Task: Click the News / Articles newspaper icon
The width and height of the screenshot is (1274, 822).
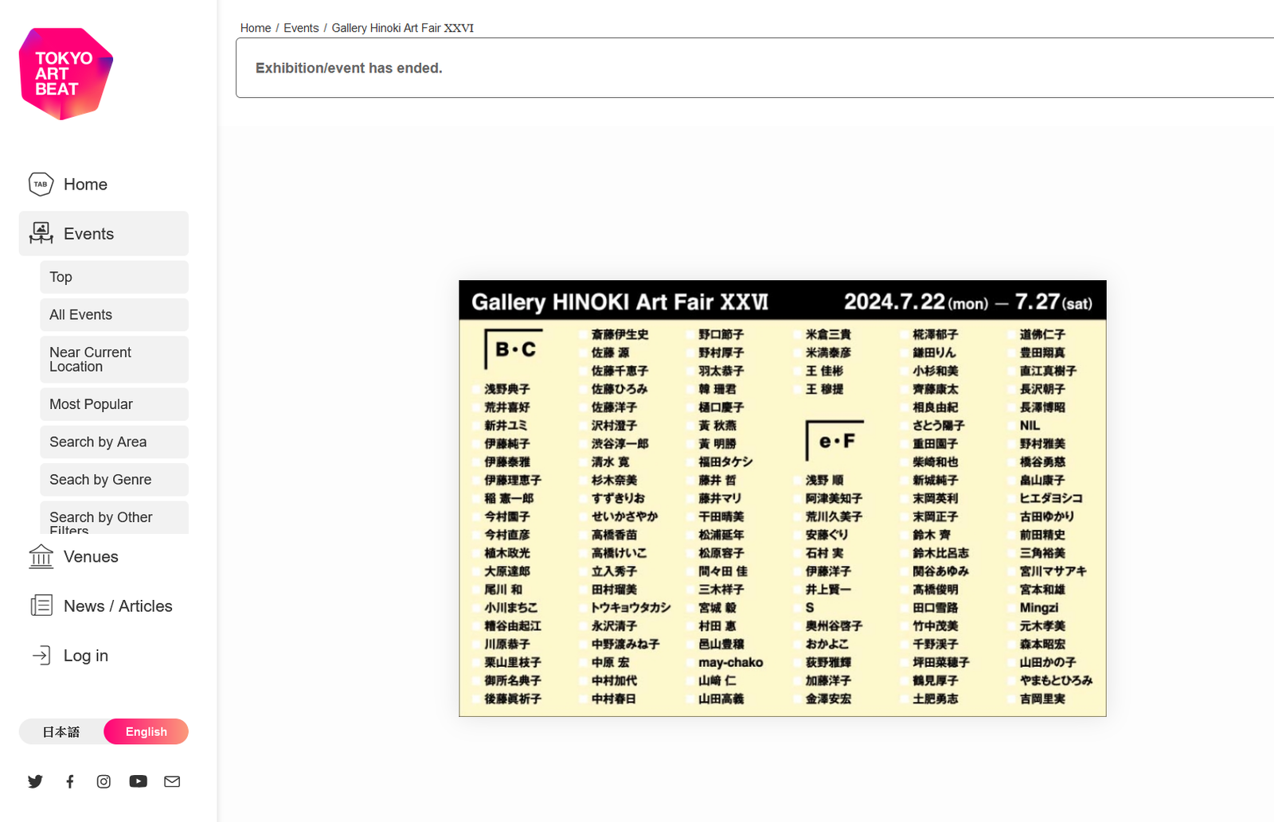Action: click(41, 606)
